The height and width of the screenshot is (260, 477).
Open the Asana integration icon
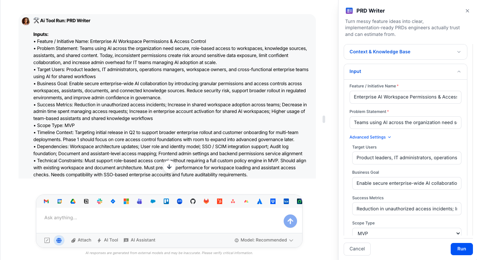coord(233,201)
